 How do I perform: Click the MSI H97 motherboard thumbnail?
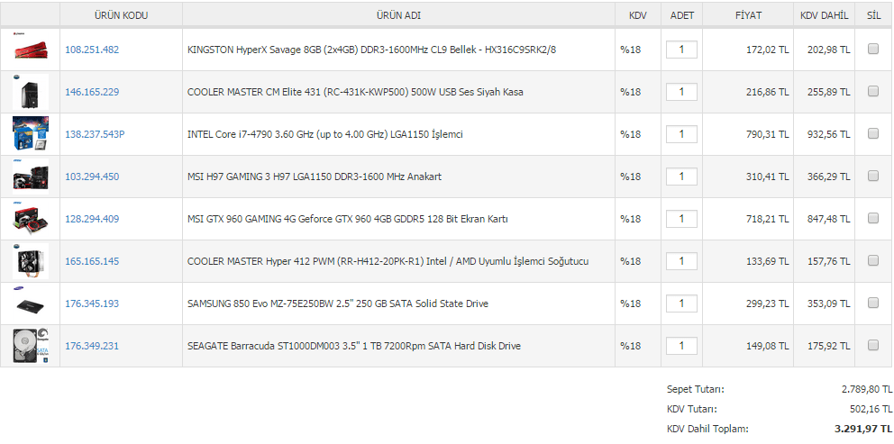(31, 177)
